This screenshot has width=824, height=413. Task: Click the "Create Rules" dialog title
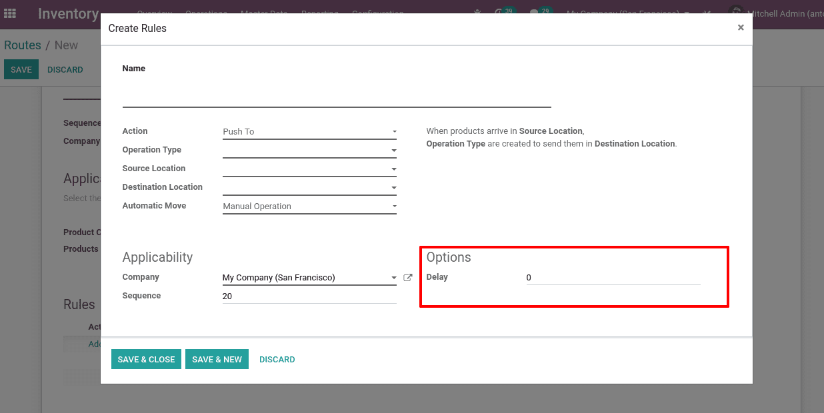coord(137,28)
